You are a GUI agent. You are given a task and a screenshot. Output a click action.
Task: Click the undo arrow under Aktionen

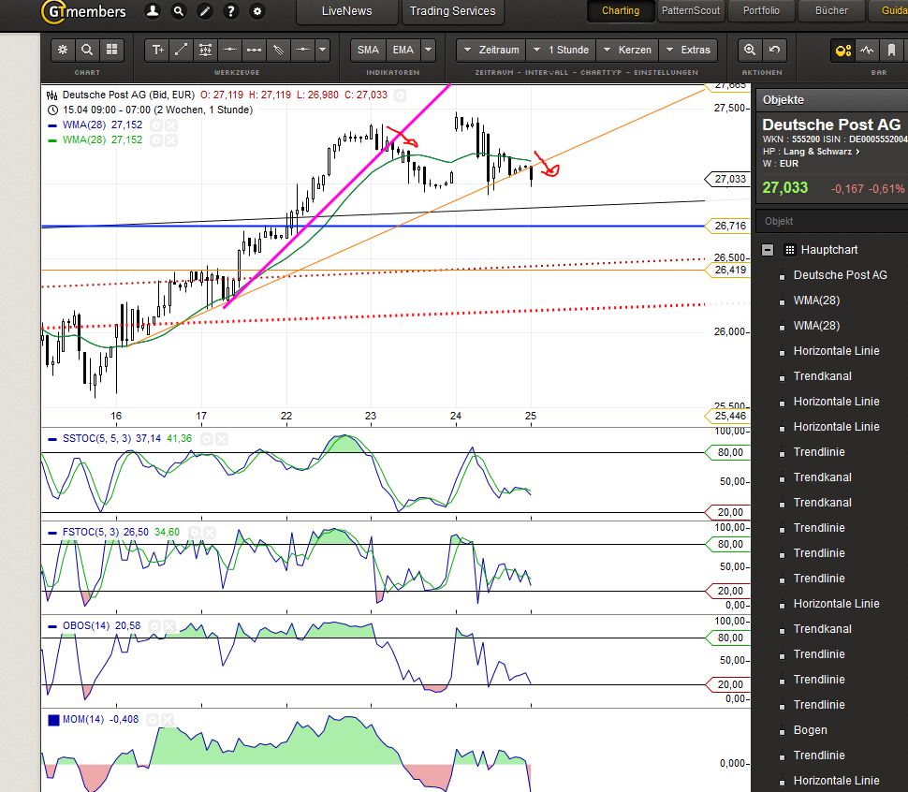tap(773, 50)
